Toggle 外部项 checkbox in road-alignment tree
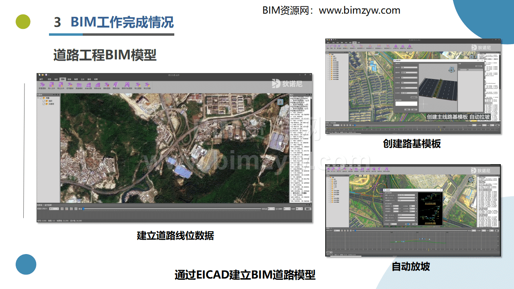 point(44,104)
